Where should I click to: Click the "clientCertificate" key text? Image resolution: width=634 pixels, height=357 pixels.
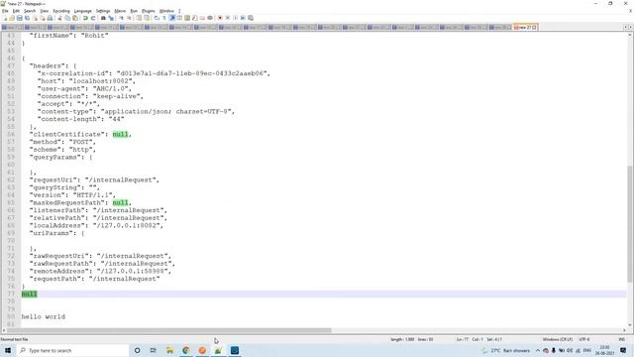(x=67, y=134)
